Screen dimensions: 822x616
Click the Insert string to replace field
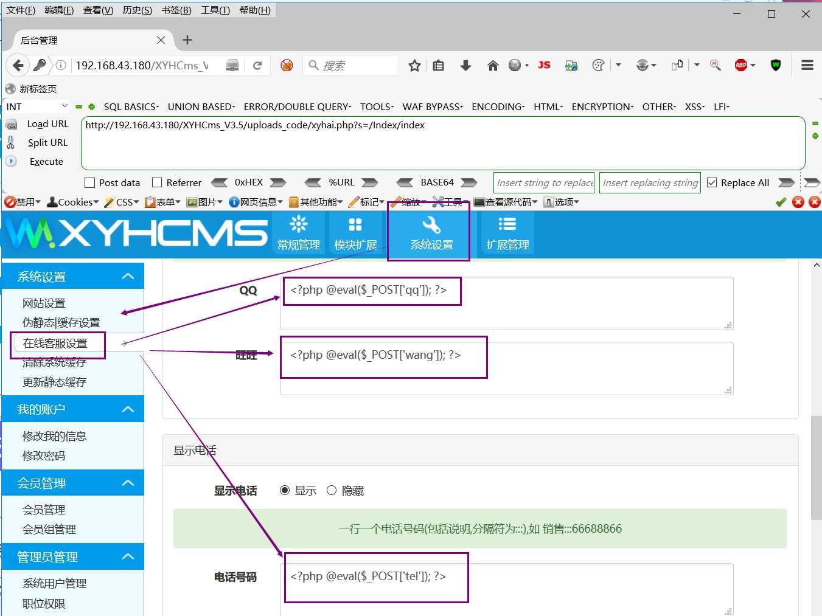[x=544, y=182]
